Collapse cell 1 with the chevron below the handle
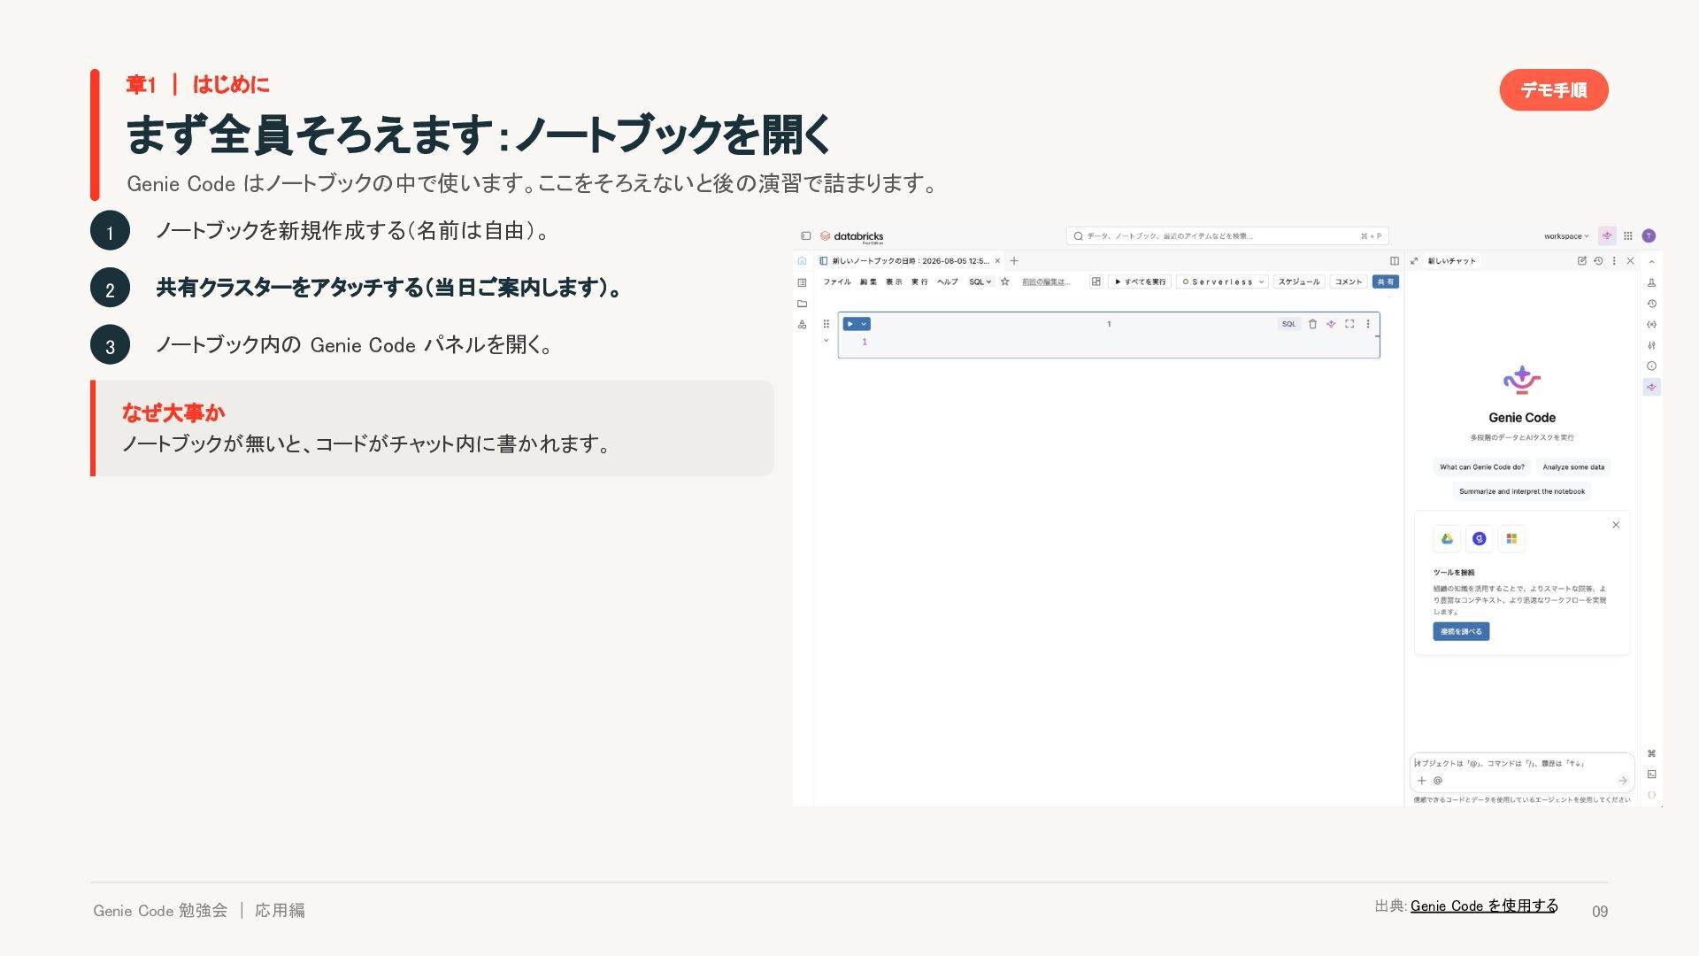 click(x=826, y=341)
